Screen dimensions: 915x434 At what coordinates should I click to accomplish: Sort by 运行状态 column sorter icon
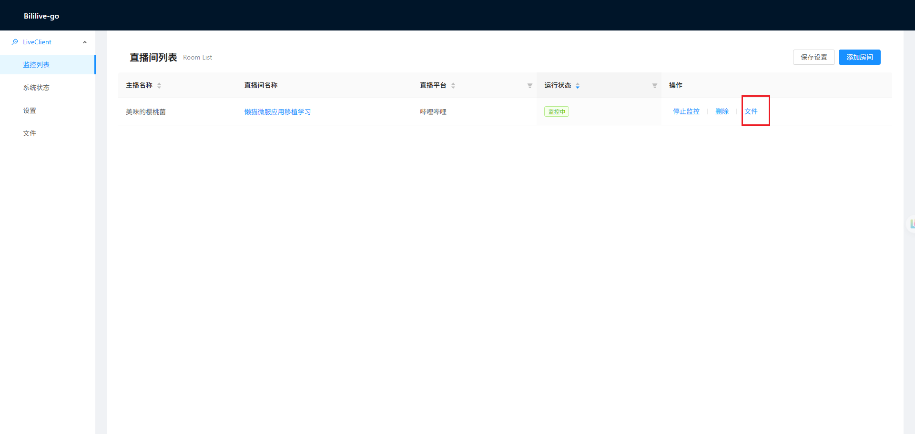[x=578, y=86]
